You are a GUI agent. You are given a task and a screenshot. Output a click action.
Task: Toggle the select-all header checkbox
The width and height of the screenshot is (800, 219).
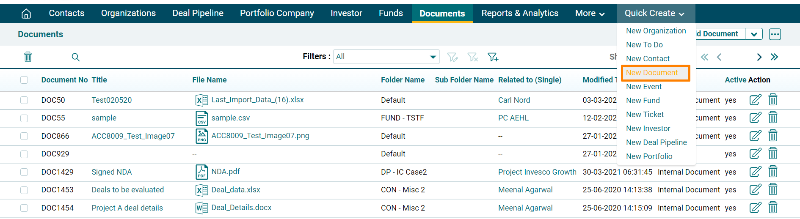coord(24,80)
